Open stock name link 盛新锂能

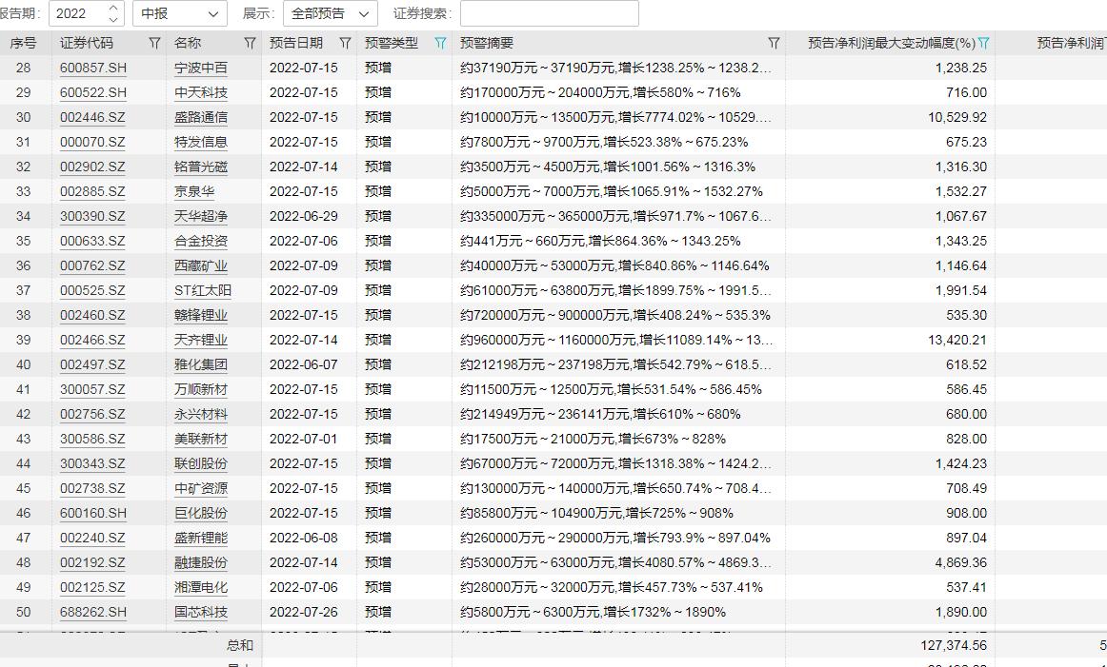[x=201, y=538]
